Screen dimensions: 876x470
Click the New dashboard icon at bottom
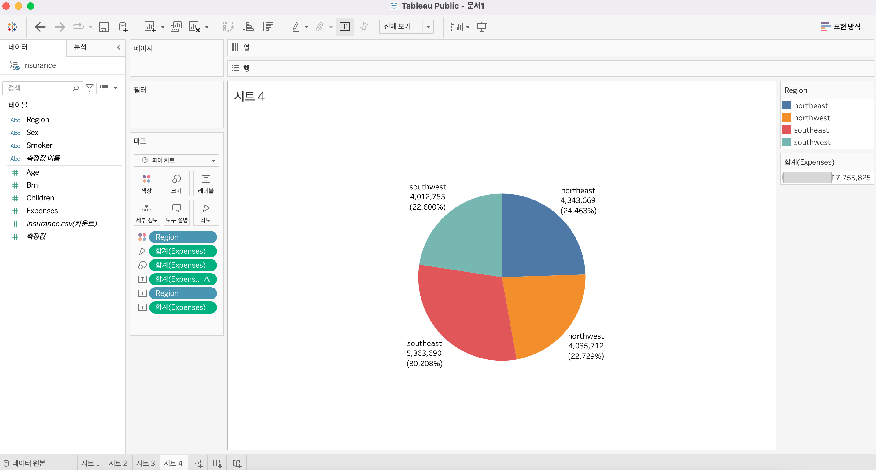point(217,463)
